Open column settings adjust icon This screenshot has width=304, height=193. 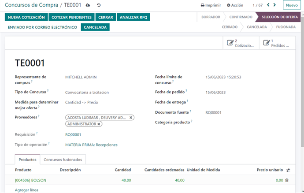(288, 170)
